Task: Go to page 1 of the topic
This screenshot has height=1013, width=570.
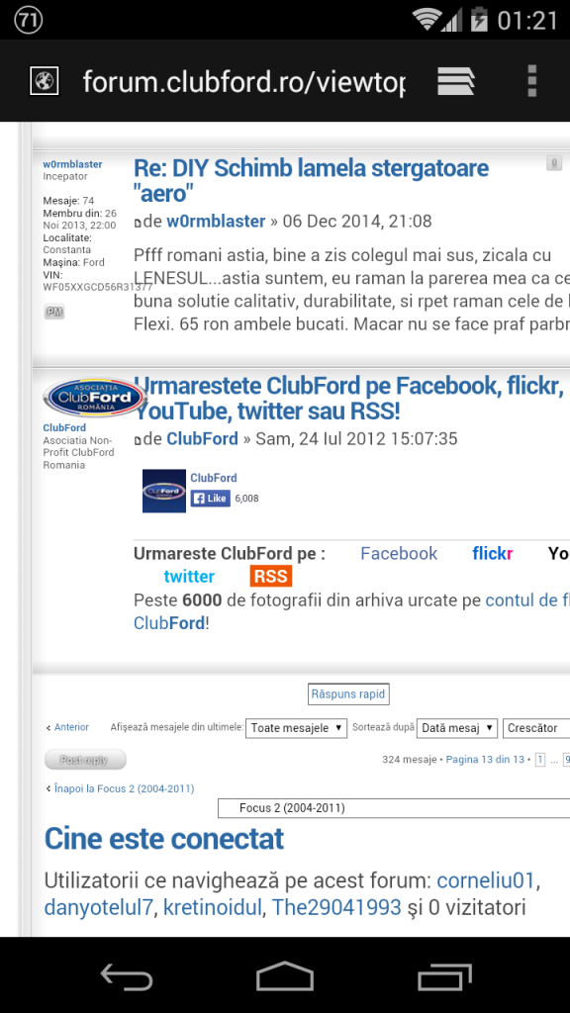Action: 539,759
